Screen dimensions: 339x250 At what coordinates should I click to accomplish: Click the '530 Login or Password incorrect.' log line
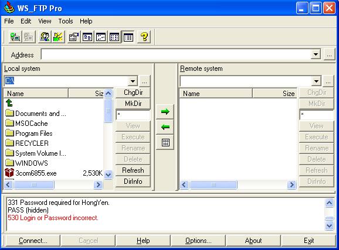click(53, 218)
